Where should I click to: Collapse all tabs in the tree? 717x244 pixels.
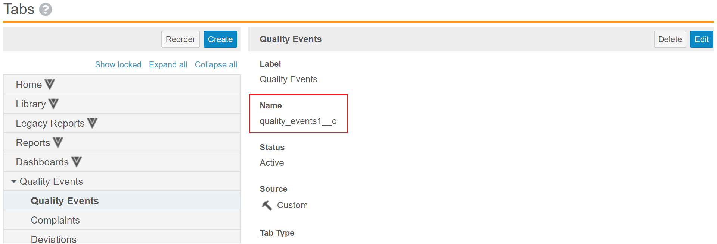[216, 64]
